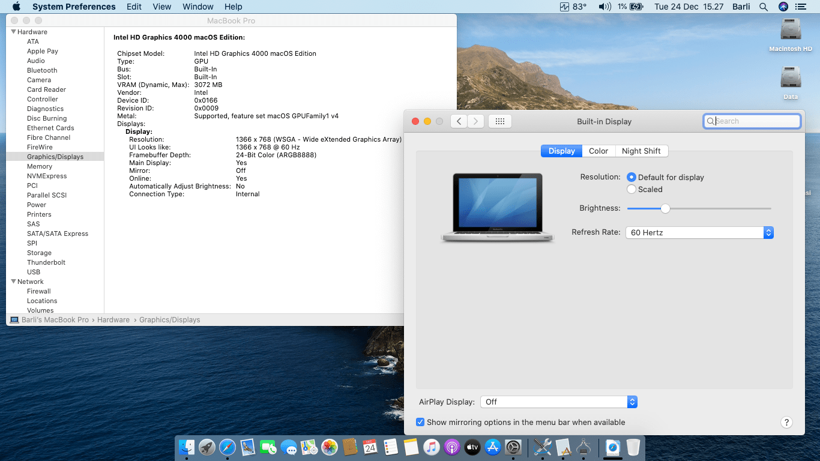Open Safari from the dock
The width and height of the screenshot is (820, 461).
click(x=228, y=447)
